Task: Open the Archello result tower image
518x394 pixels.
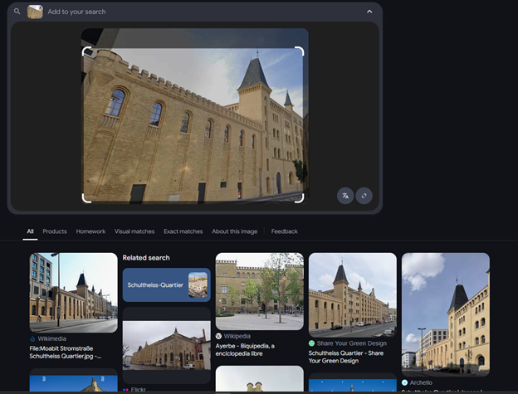Action: tap(446, 314)
